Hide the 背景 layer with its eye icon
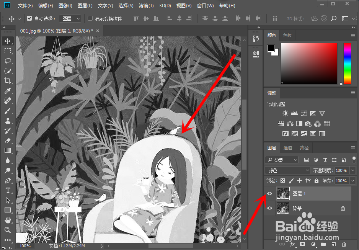This screenshot has height=250, width=359. (270, 208)
